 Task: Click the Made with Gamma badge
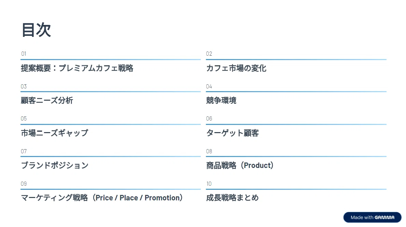coord(372,217)
